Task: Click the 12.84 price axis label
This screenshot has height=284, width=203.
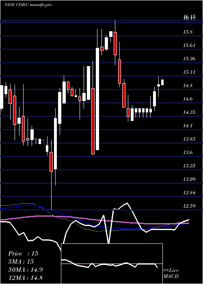Action: [189, 193]
